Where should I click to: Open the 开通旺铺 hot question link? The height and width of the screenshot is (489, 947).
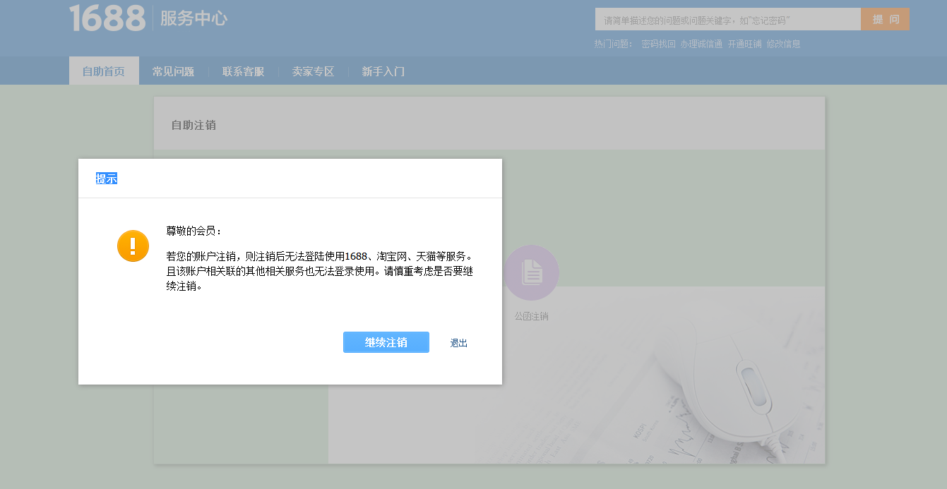pyautogui.click(x=745, y=44)
